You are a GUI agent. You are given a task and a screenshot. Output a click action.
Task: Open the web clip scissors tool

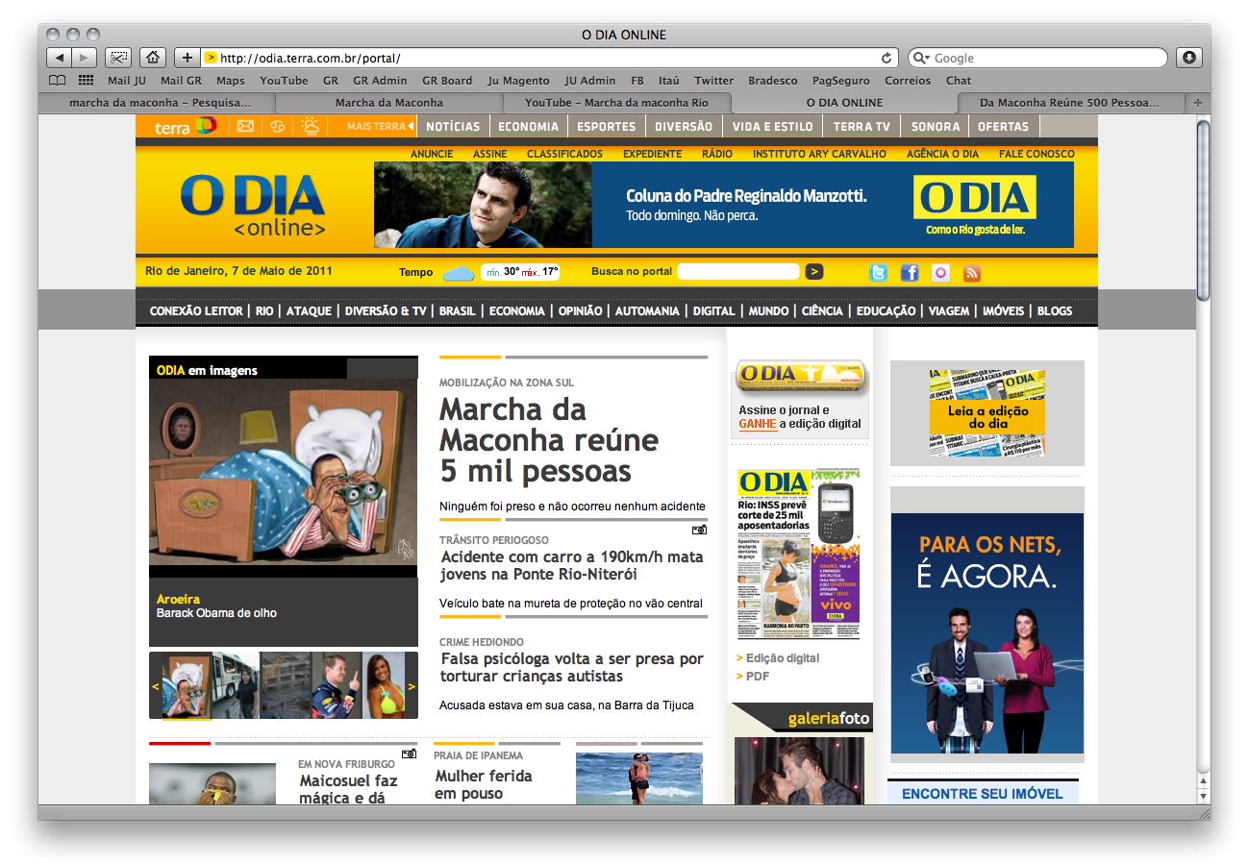pos(117,58)
